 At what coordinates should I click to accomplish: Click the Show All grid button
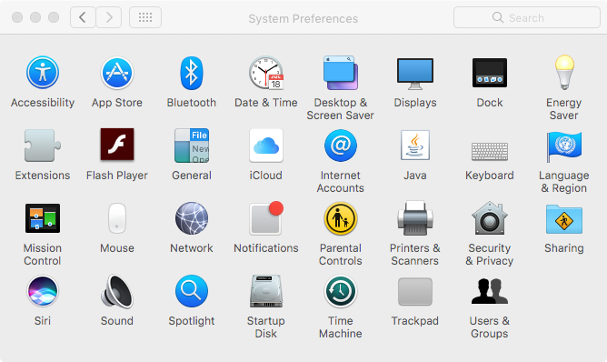(x=145, y=17)
